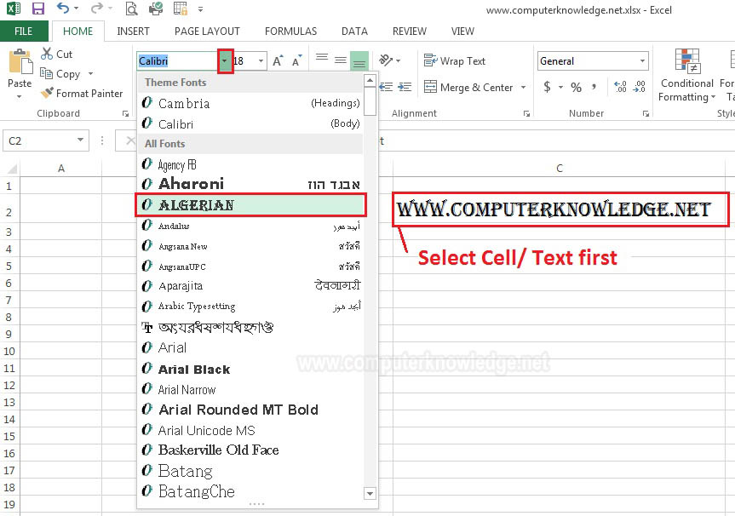Switch to the INSERT tab

pyautogui.click(x=133, y=32)
